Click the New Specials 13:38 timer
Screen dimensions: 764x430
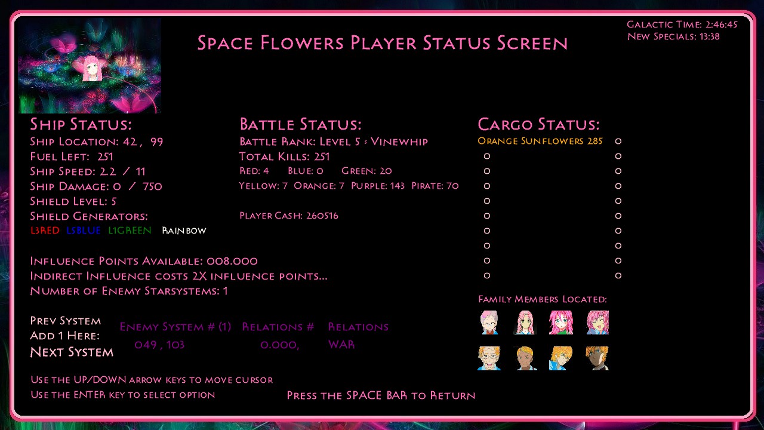coord(673,36)
